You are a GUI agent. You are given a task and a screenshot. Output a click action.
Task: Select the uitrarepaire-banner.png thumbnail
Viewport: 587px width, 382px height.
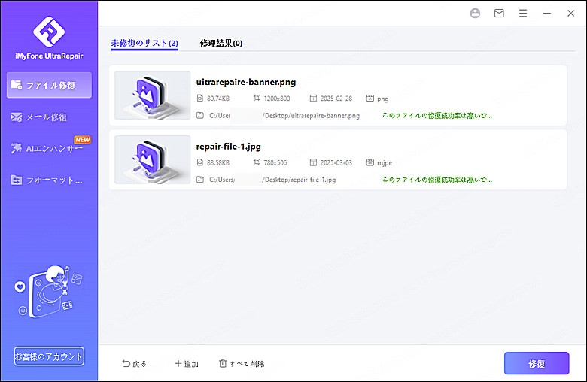pyautogui.click(x=152, y=95)
